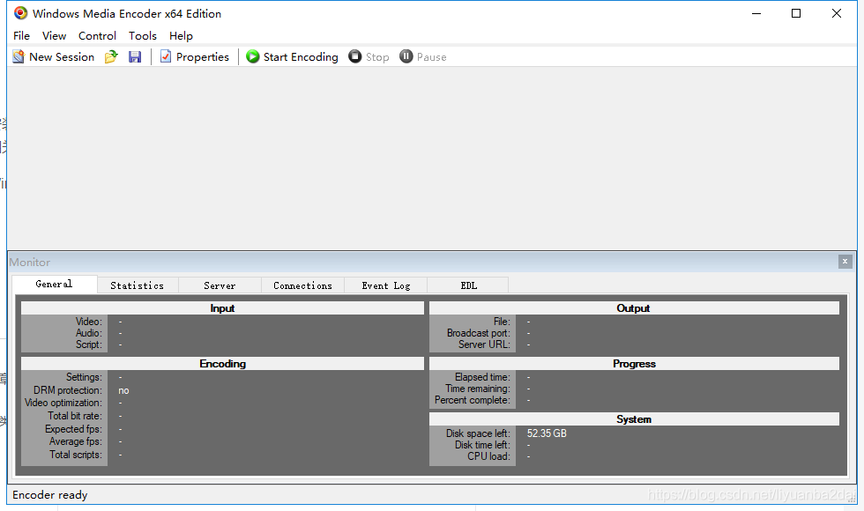Click the 'DRM protection:' label
This screenshot has width=864, height=511.
68,390
